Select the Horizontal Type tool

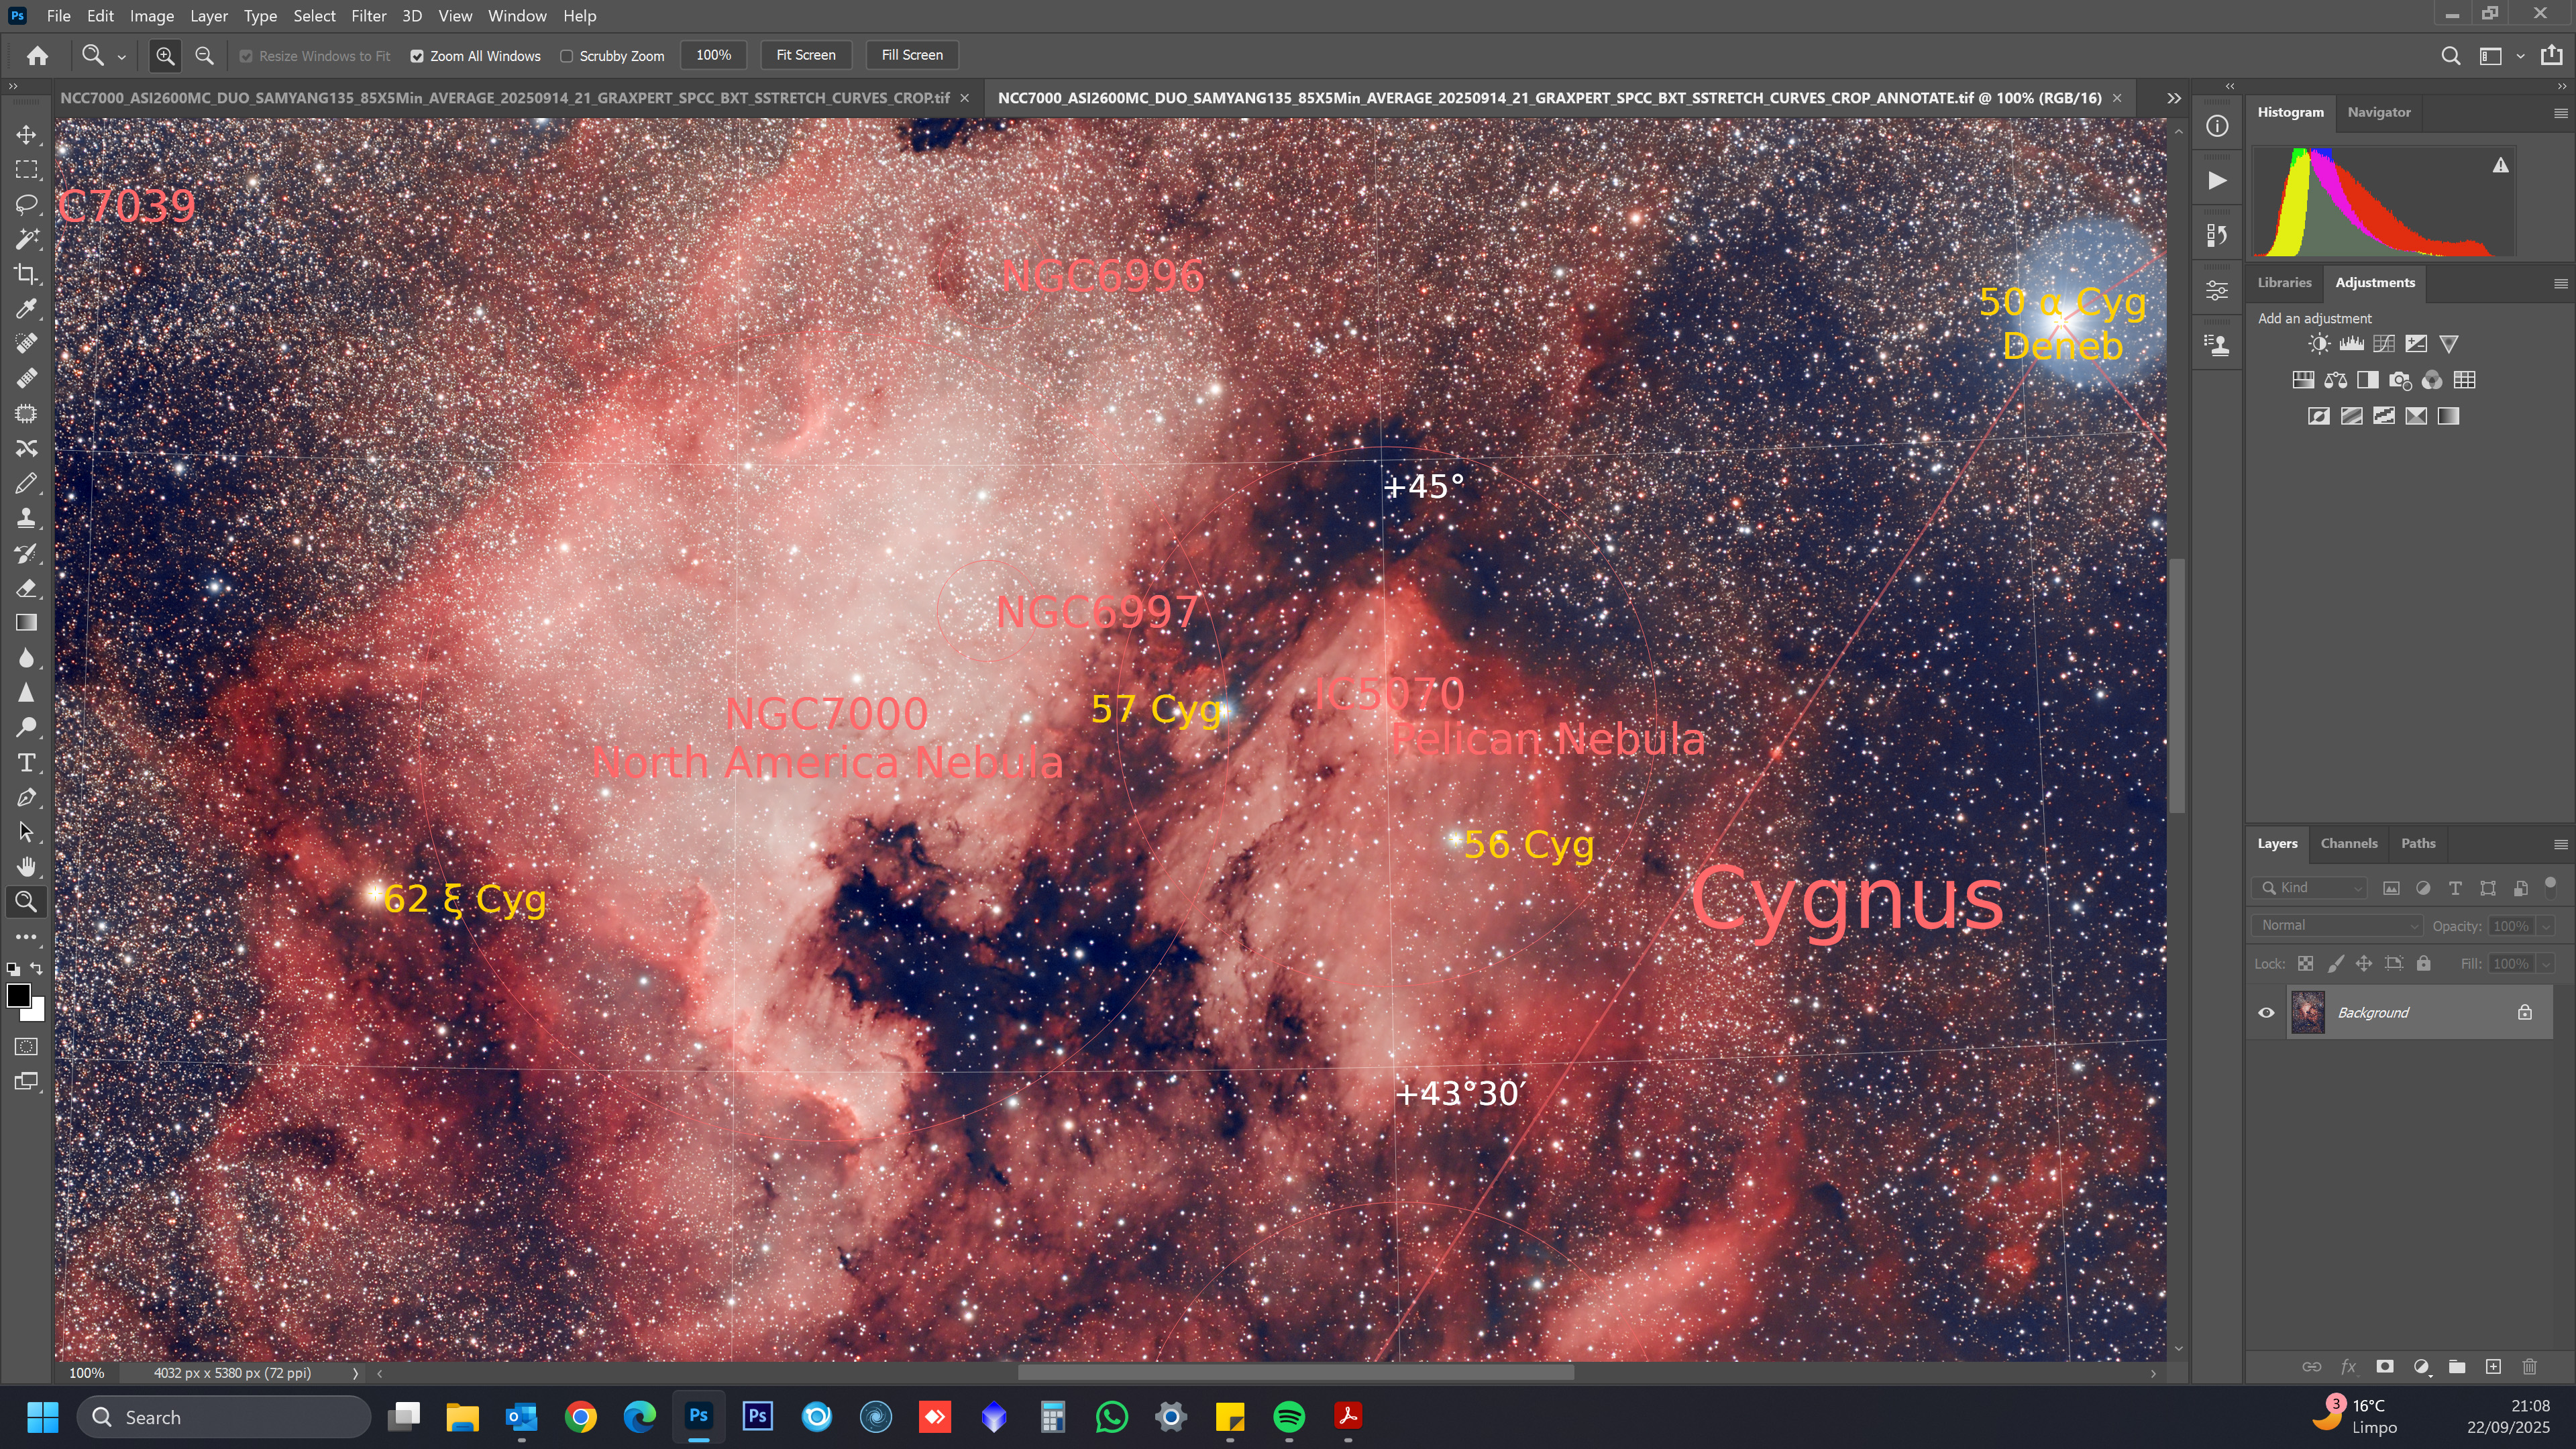(x=27, y=763)
